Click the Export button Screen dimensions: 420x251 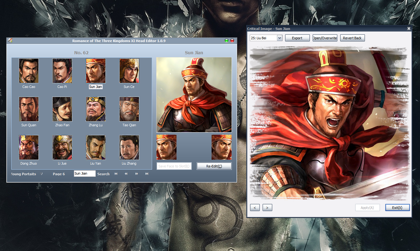pyautogui.click(x=297, y=38)
